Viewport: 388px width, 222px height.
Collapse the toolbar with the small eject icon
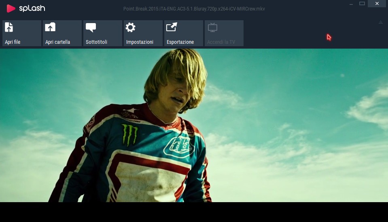(381, 22)
